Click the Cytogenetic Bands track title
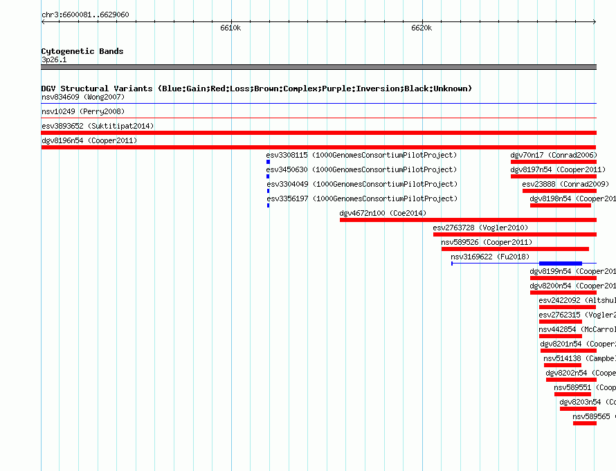Image resolution: width=616 pixels, height=471 pixels. pos(82,51)
